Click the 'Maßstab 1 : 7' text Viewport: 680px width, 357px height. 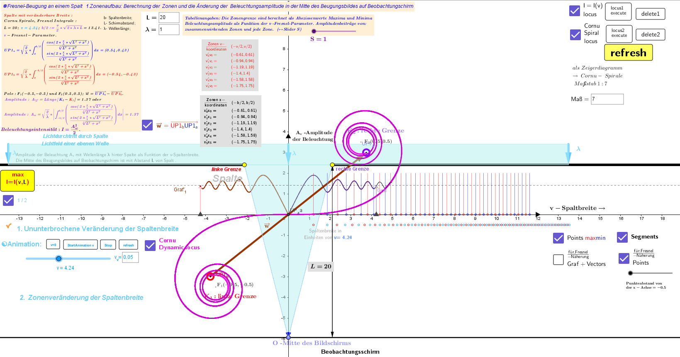[x=591, y=83]
